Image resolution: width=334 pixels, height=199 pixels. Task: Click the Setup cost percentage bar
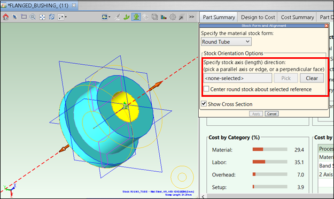point(270,187)
